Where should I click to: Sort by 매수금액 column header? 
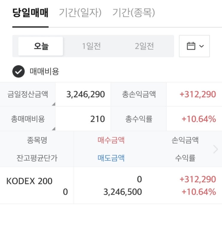[111, 140]
